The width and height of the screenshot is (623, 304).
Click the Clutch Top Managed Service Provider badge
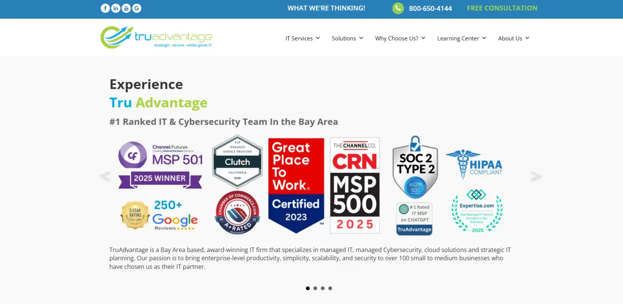click(x=237, y=161)
